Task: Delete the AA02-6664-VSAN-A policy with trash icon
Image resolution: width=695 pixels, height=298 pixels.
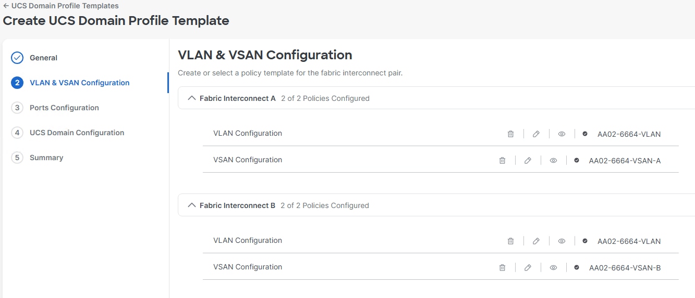Action: 502,160
